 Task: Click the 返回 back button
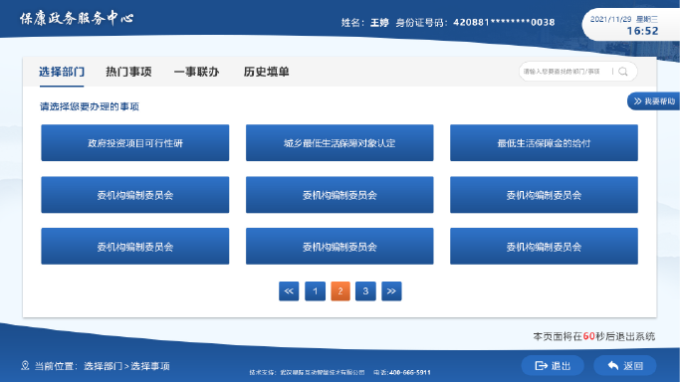[625, 365]
